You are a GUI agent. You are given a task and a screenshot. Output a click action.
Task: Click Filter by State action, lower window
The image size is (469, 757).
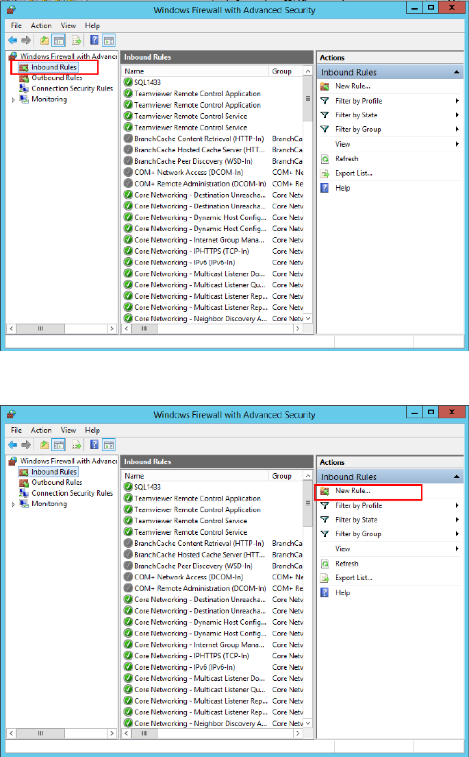coord(356,520)
